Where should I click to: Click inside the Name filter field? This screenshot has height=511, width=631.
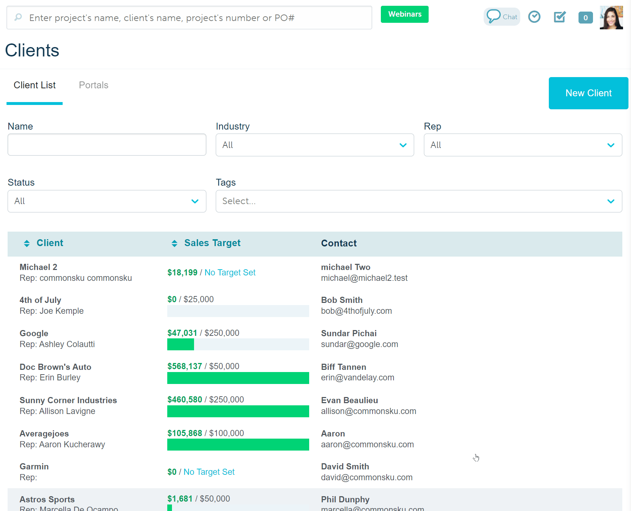(x=106, y=145)
